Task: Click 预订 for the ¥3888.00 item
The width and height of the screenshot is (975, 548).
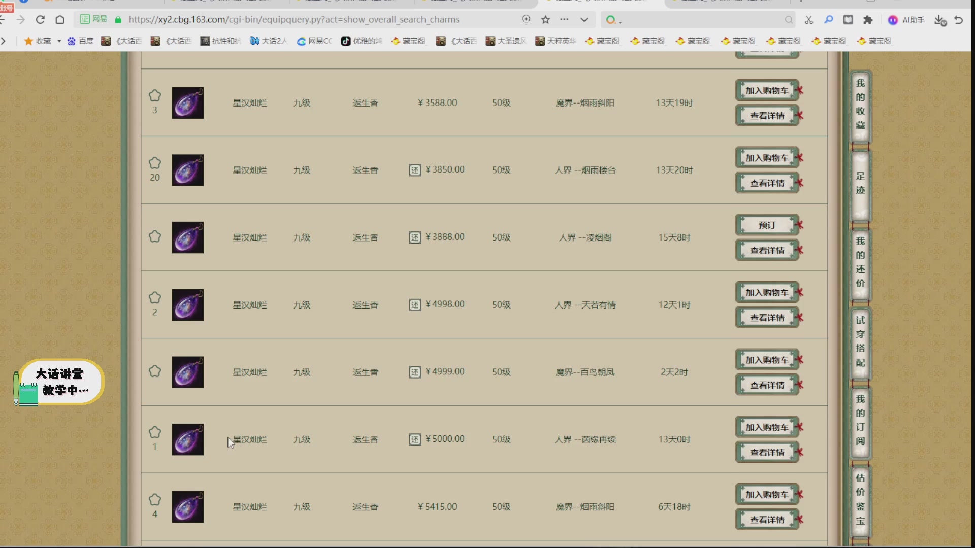Action: 767,225
